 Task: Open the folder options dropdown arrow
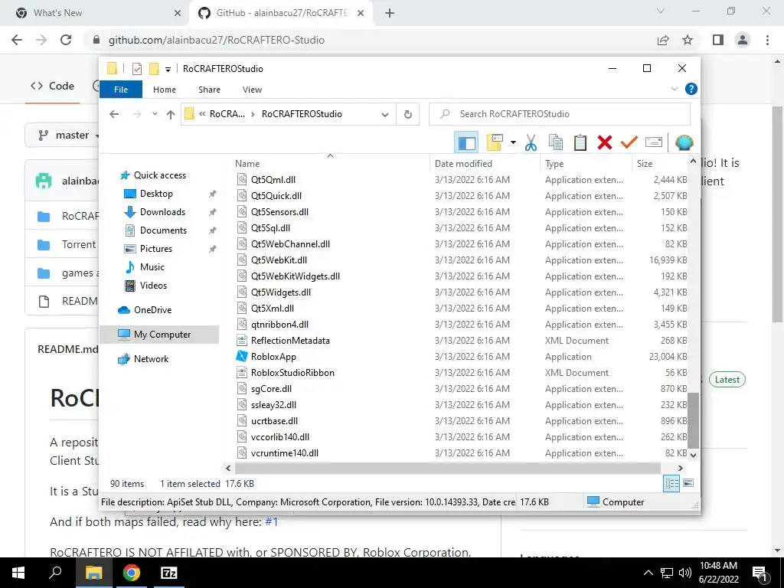(x=513, y=143)
